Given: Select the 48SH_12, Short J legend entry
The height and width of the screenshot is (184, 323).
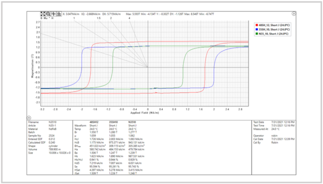Looking at the screenshot, I should [x=274, y=24].
